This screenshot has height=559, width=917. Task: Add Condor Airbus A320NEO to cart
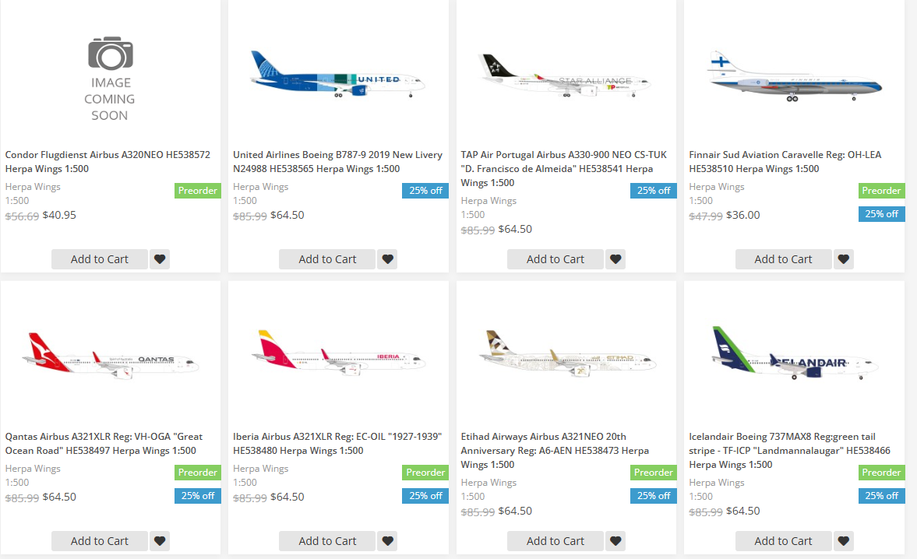(x=99, y=259)
